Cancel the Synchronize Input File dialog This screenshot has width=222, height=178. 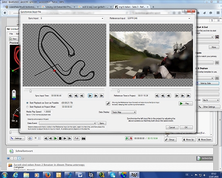pos(172,127)
